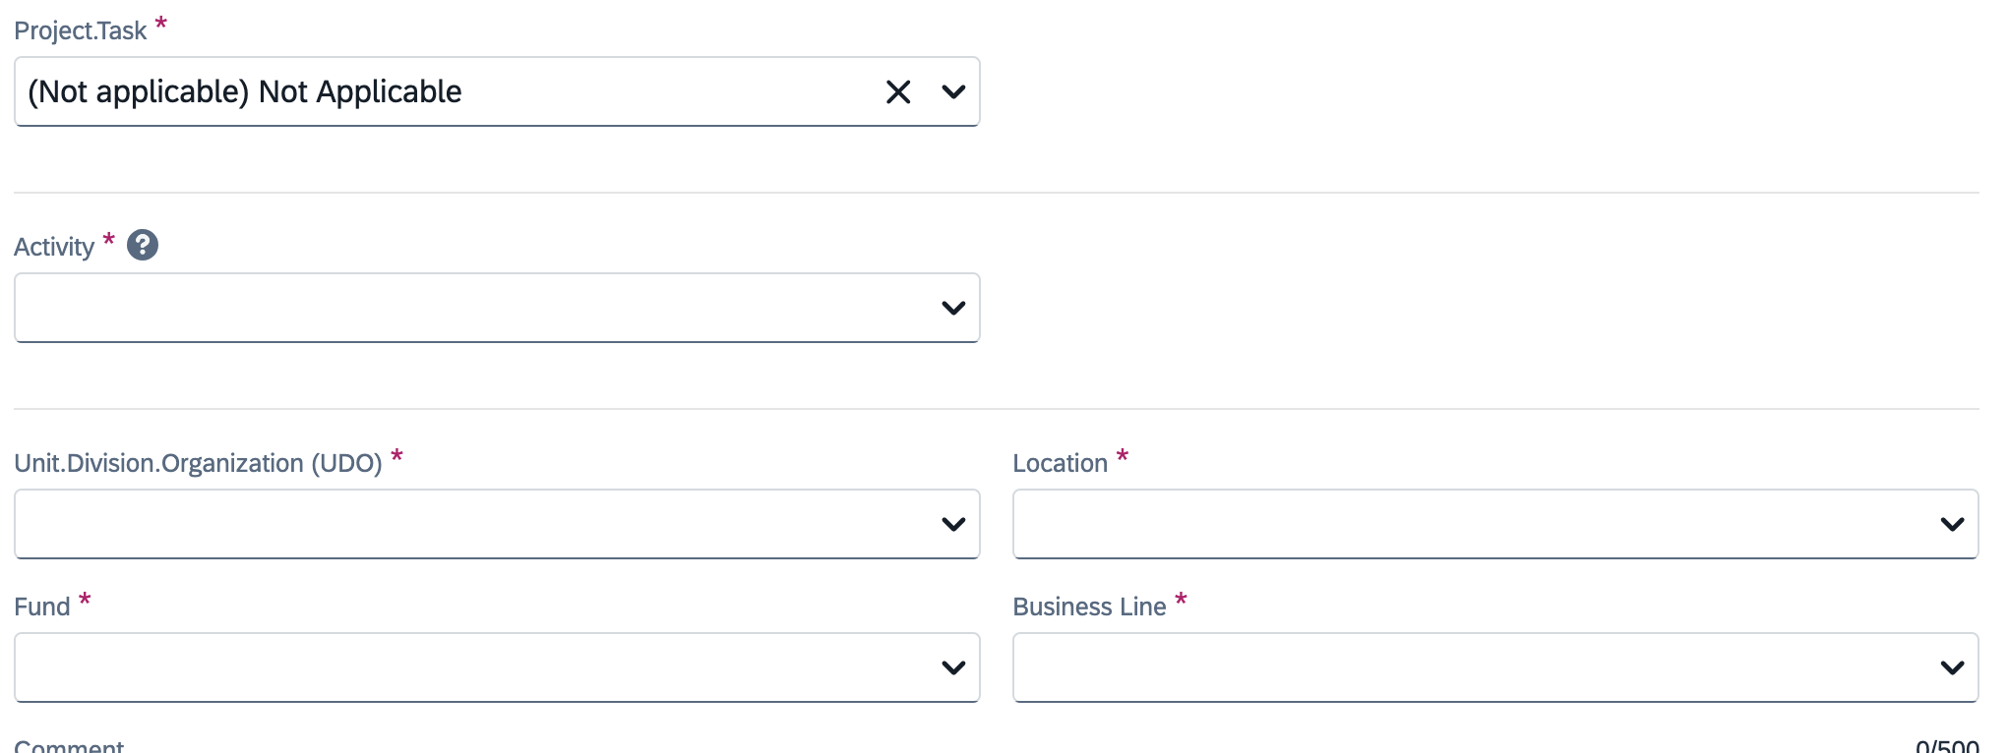2009x753 pixels.
Task: Open the Activity help question mark icon
Action: point(143,245)
